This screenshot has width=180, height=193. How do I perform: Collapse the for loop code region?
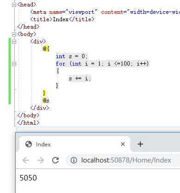[x=14, y=64]
